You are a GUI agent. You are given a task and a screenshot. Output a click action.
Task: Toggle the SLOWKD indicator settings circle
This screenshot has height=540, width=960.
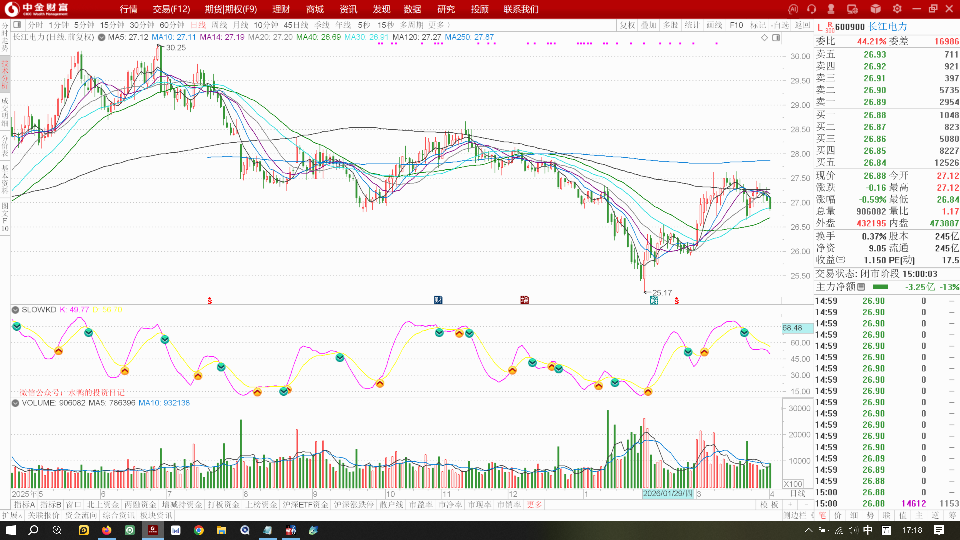point(15,310)
